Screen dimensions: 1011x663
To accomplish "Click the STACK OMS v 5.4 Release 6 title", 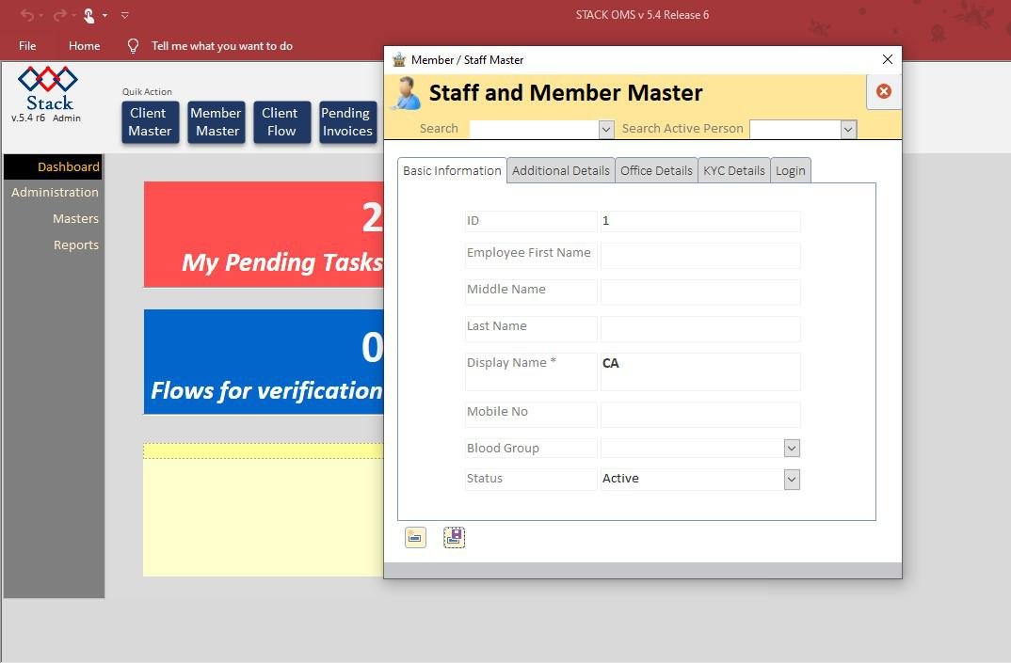I will [642, 15].
